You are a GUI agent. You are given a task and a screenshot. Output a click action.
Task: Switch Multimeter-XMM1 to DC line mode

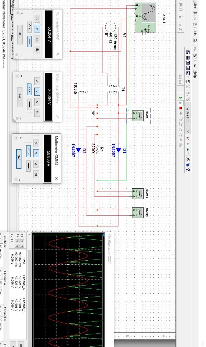click(29, 42)
